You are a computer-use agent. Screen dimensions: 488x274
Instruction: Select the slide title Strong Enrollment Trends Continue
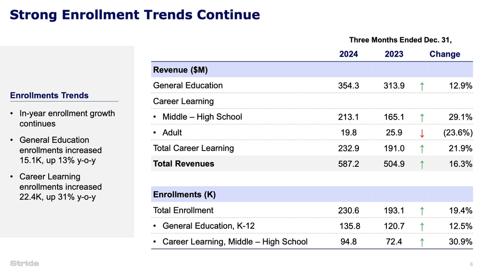pos(135,15)
